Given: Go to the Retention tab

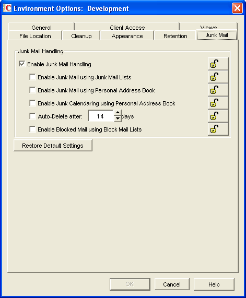Looking at the screenshot, I should (175, 36).
